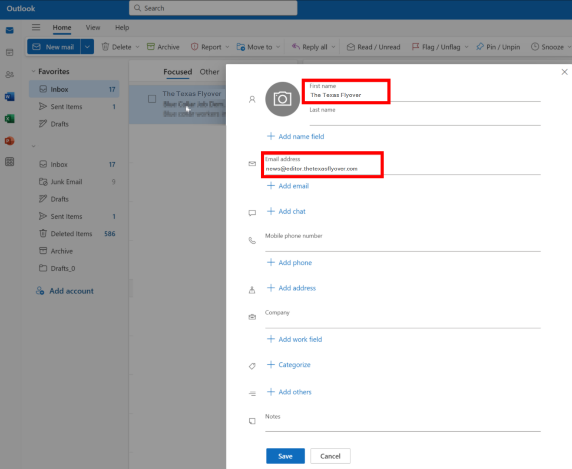Launch Word from the app rail
This screenshot has width=572, height=469.
(10, 96)
